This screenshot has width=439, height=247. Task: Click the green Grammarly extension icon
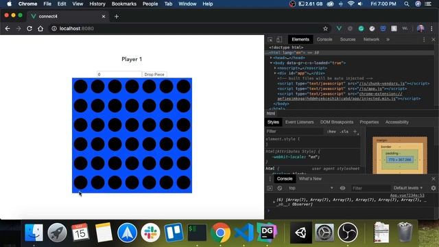pyautogui.click(x=361, y=28)
